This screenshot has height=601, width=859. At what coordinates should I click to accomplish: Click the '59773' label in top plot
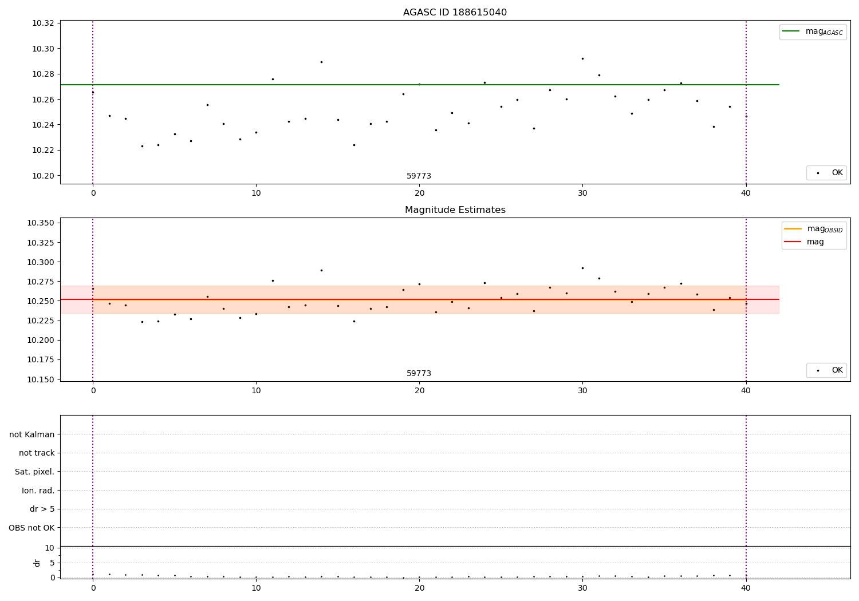tap(419, 176)
